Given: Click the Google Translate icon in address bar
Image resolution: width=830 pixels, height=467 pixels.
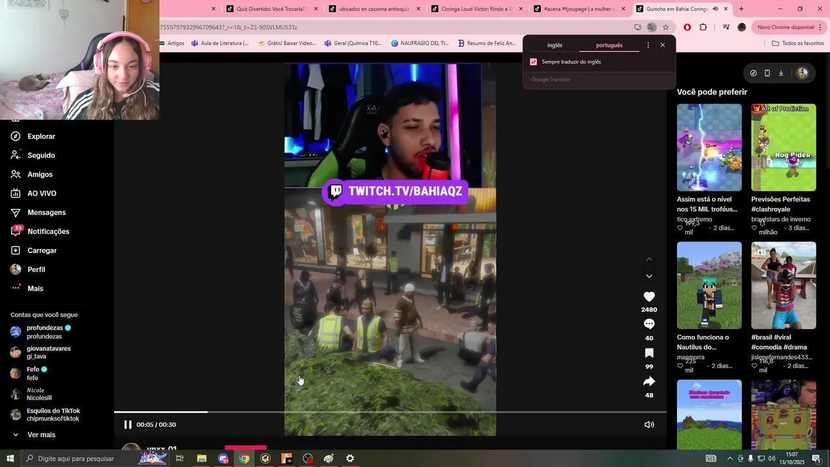Looking at the screenshot, I should pos(652,27).
